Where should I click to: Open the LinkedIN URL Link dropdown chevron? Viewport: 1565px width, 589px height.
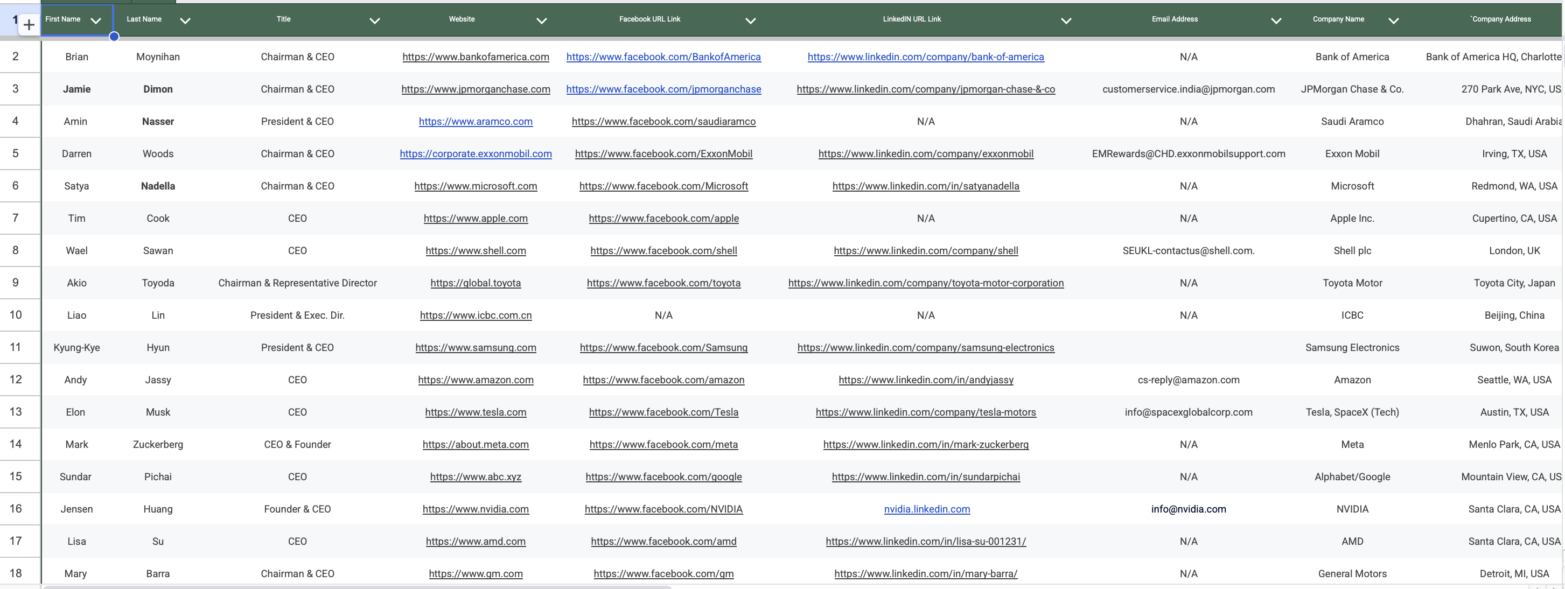coord(1066,20)
